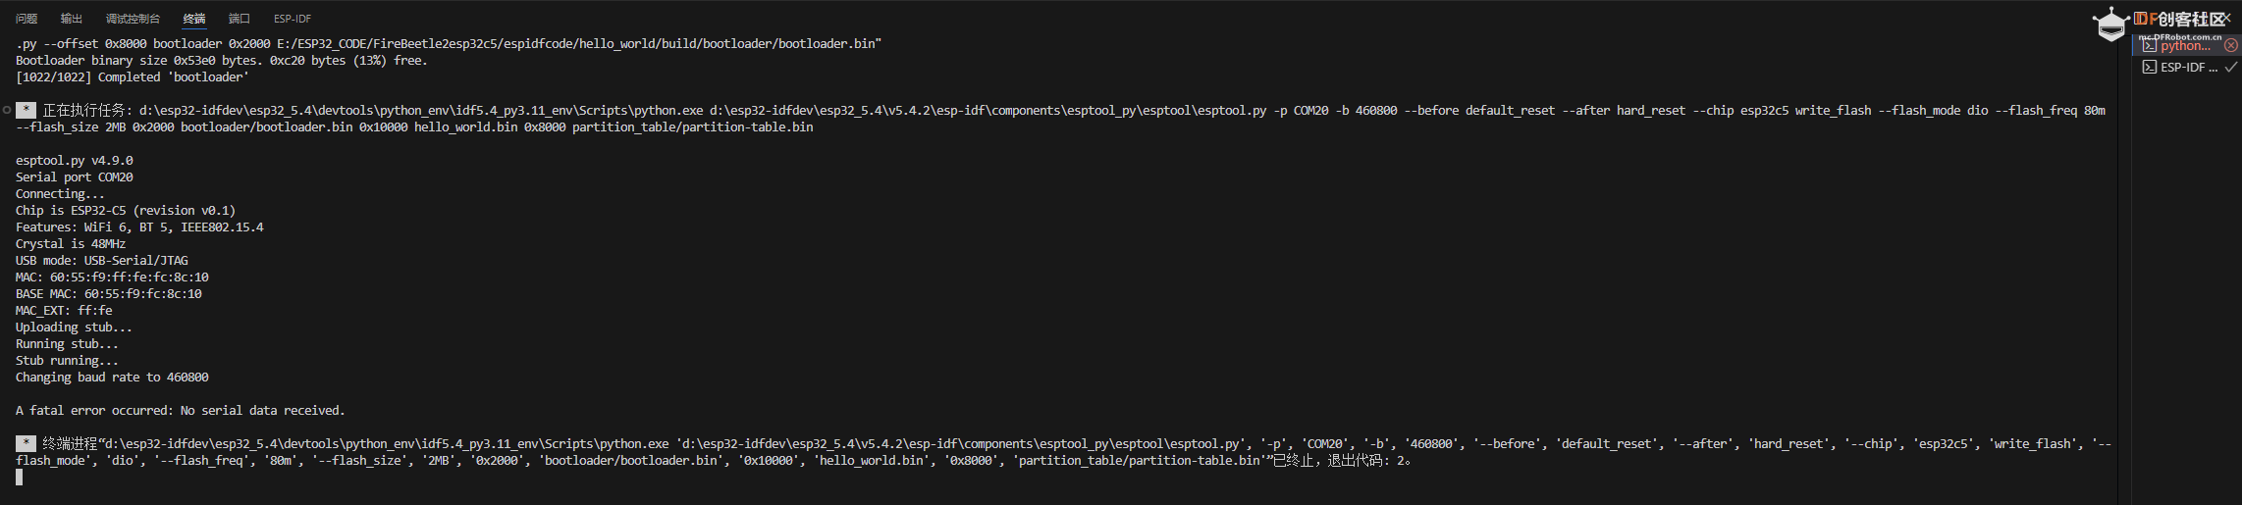Switch to the 问题 panel tab
The height and width of the screenshot is (505, 2242).
tap(27, 19)
